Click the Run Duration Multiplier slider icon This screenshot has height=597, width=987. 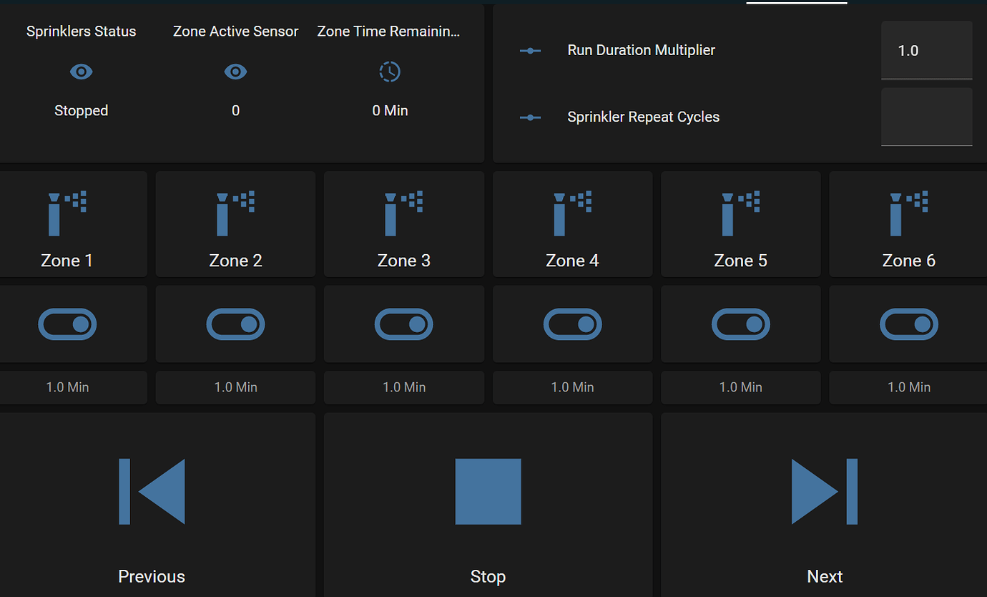[x=530, y=51]
